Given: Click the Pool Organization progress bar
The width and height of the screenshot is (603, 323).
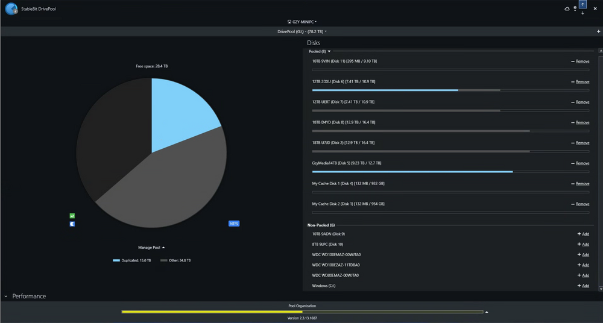Looking at the screenshot, I should tap(301, 312).
